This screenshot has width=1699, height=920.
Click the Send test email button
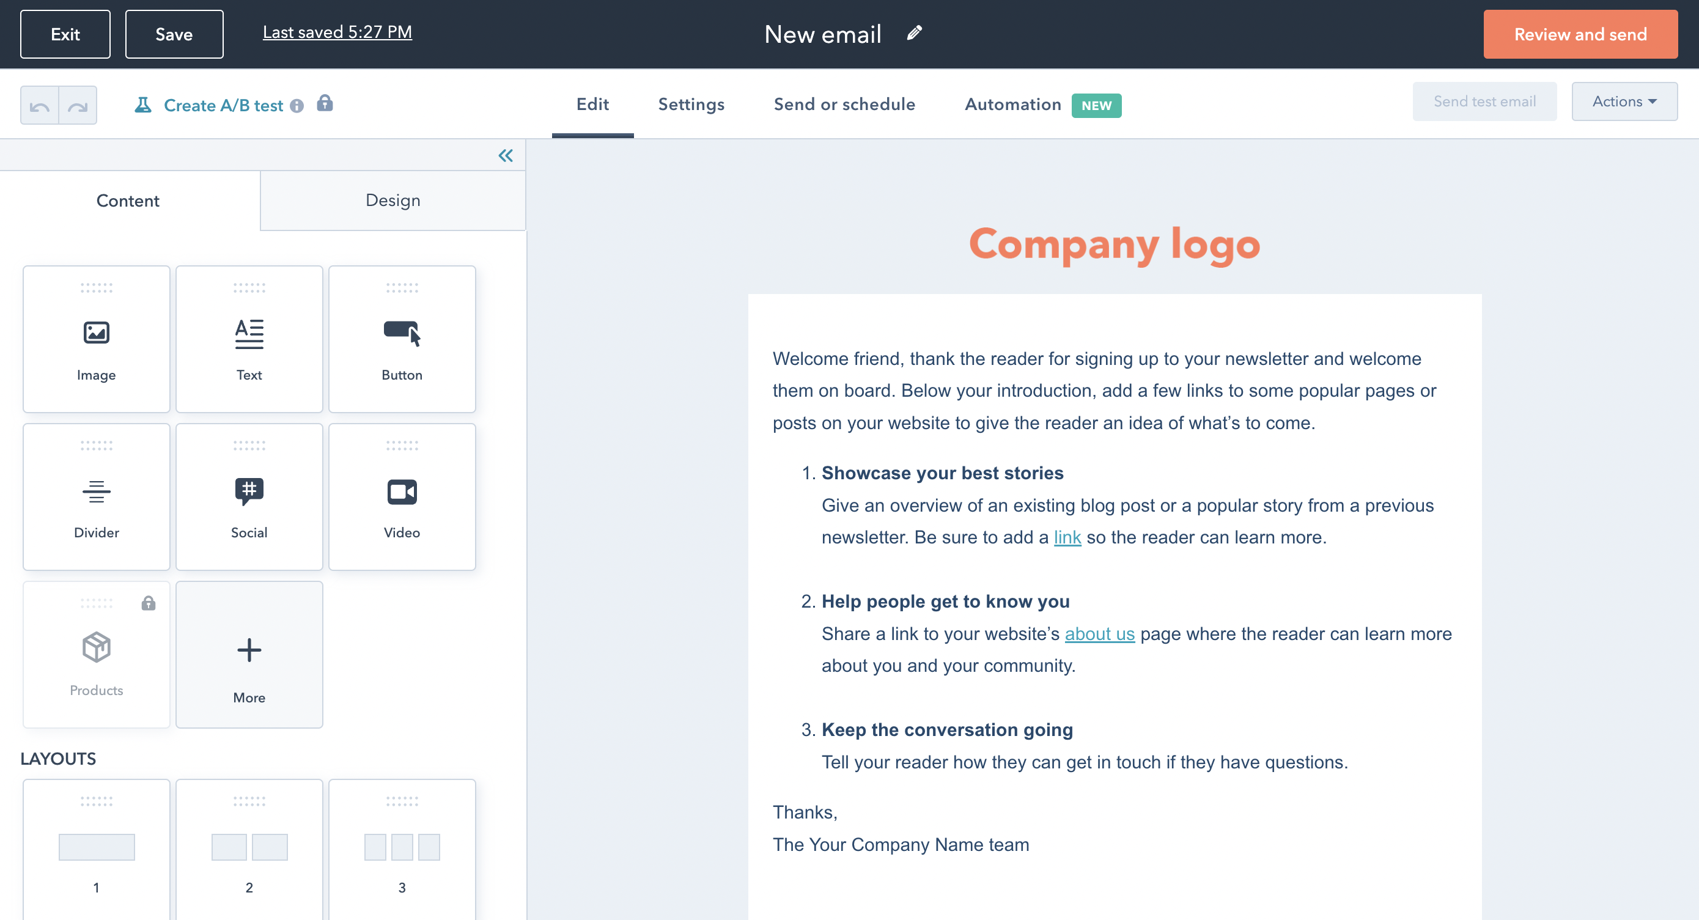[1485, 102]
